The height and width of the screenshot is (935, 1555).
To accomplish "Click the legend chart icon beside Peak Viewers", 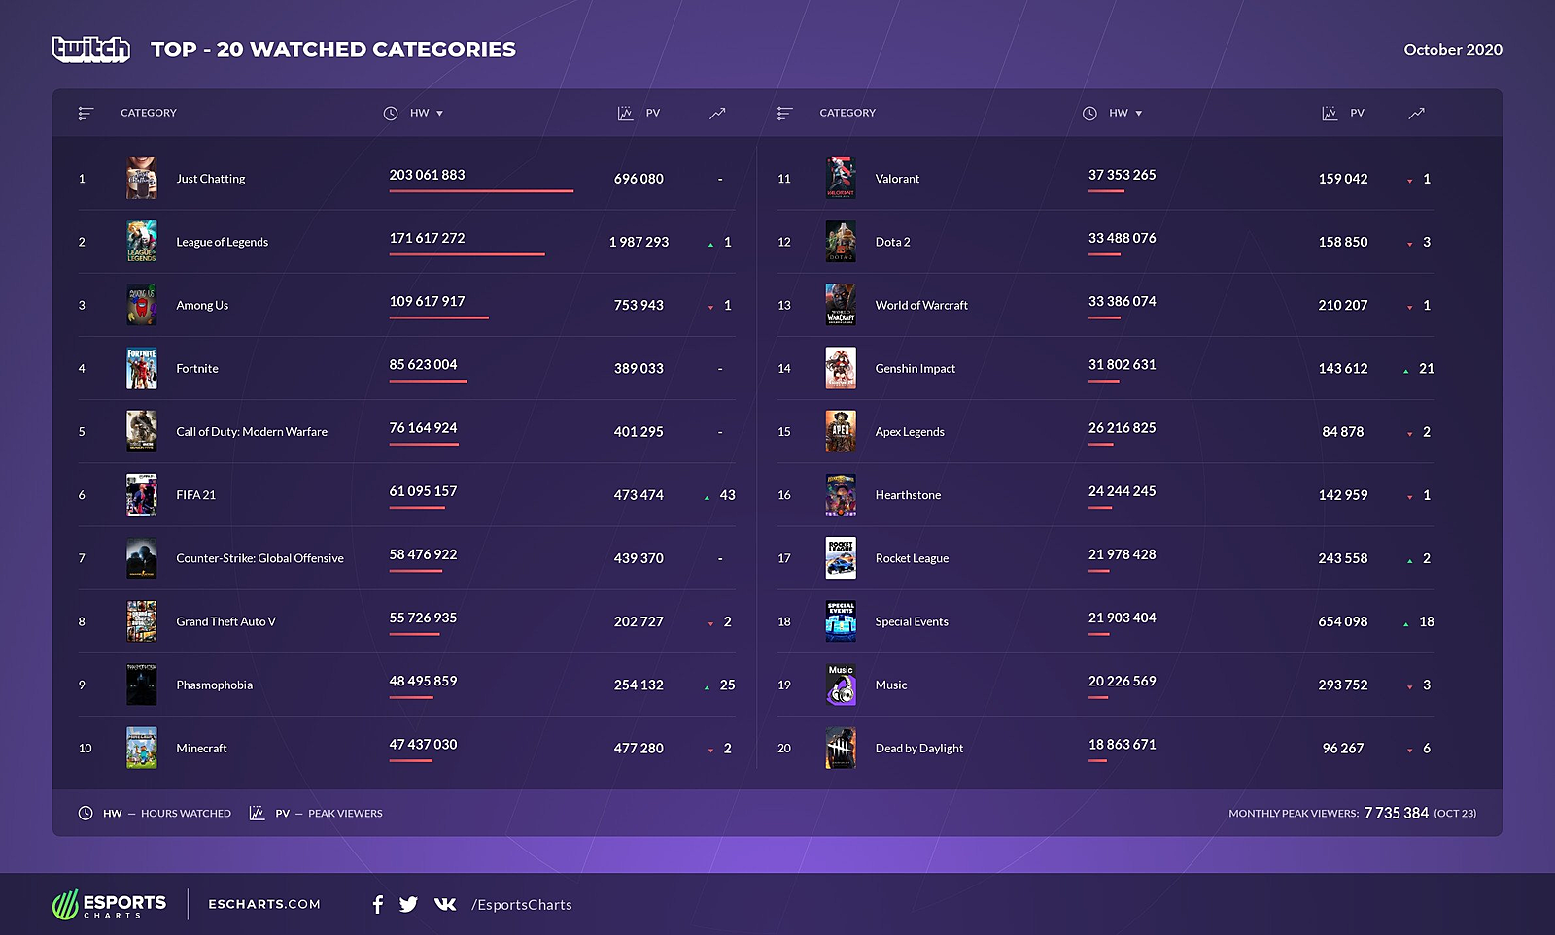I will tap(257, 813).
